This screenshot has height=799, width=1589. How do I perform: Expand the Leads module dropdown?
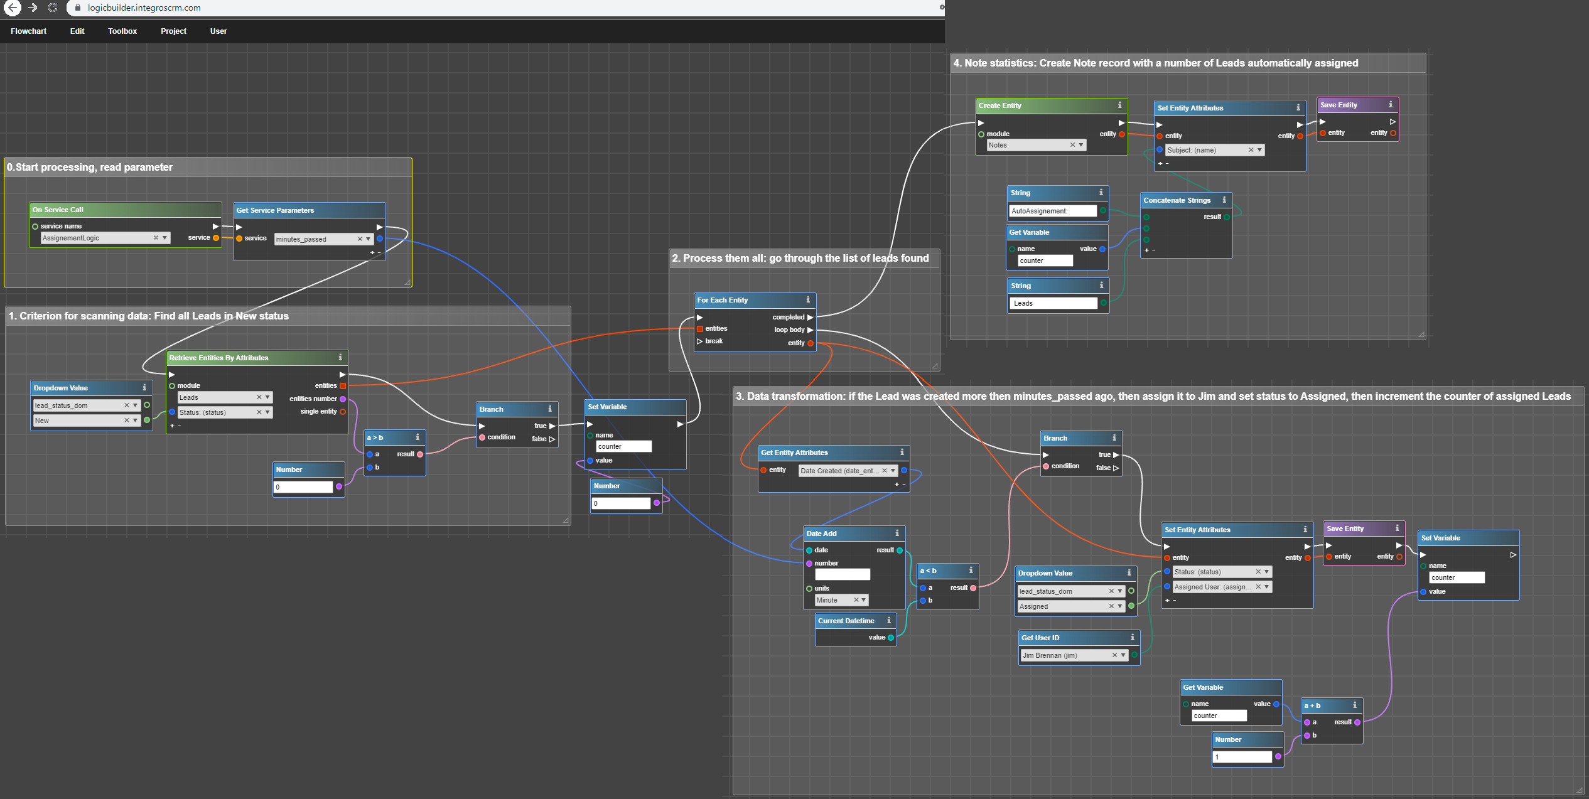click(x=267, y=397)
